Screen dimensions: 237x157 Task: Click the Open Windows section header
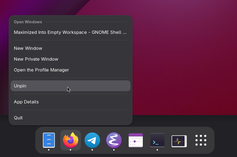pos(28,22)
